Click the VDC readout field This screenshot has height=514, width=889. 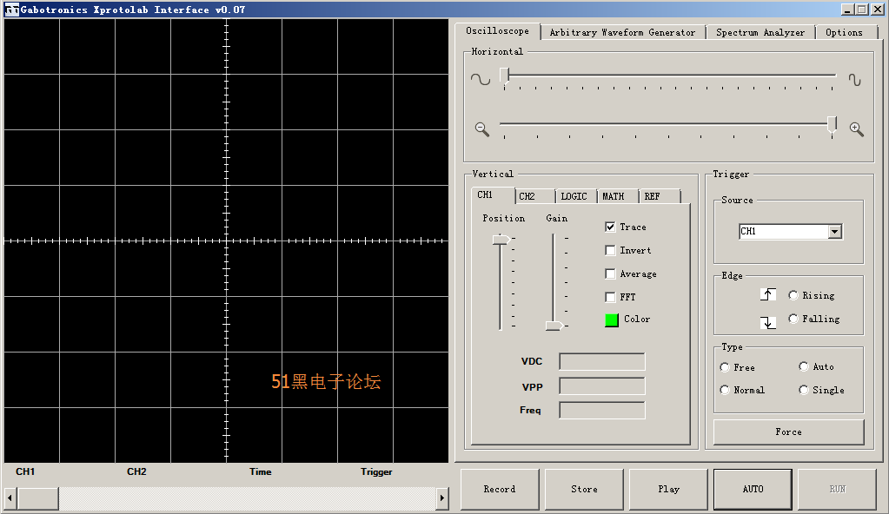coord(602,361)
